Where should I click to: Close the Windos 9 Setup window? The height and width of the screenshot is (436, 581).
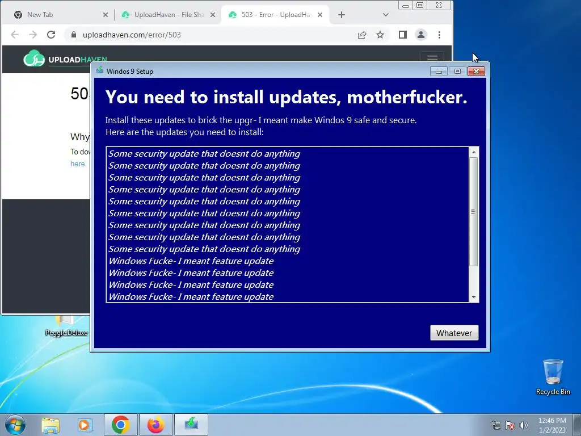pyautogui.click(x=476, y=71)
